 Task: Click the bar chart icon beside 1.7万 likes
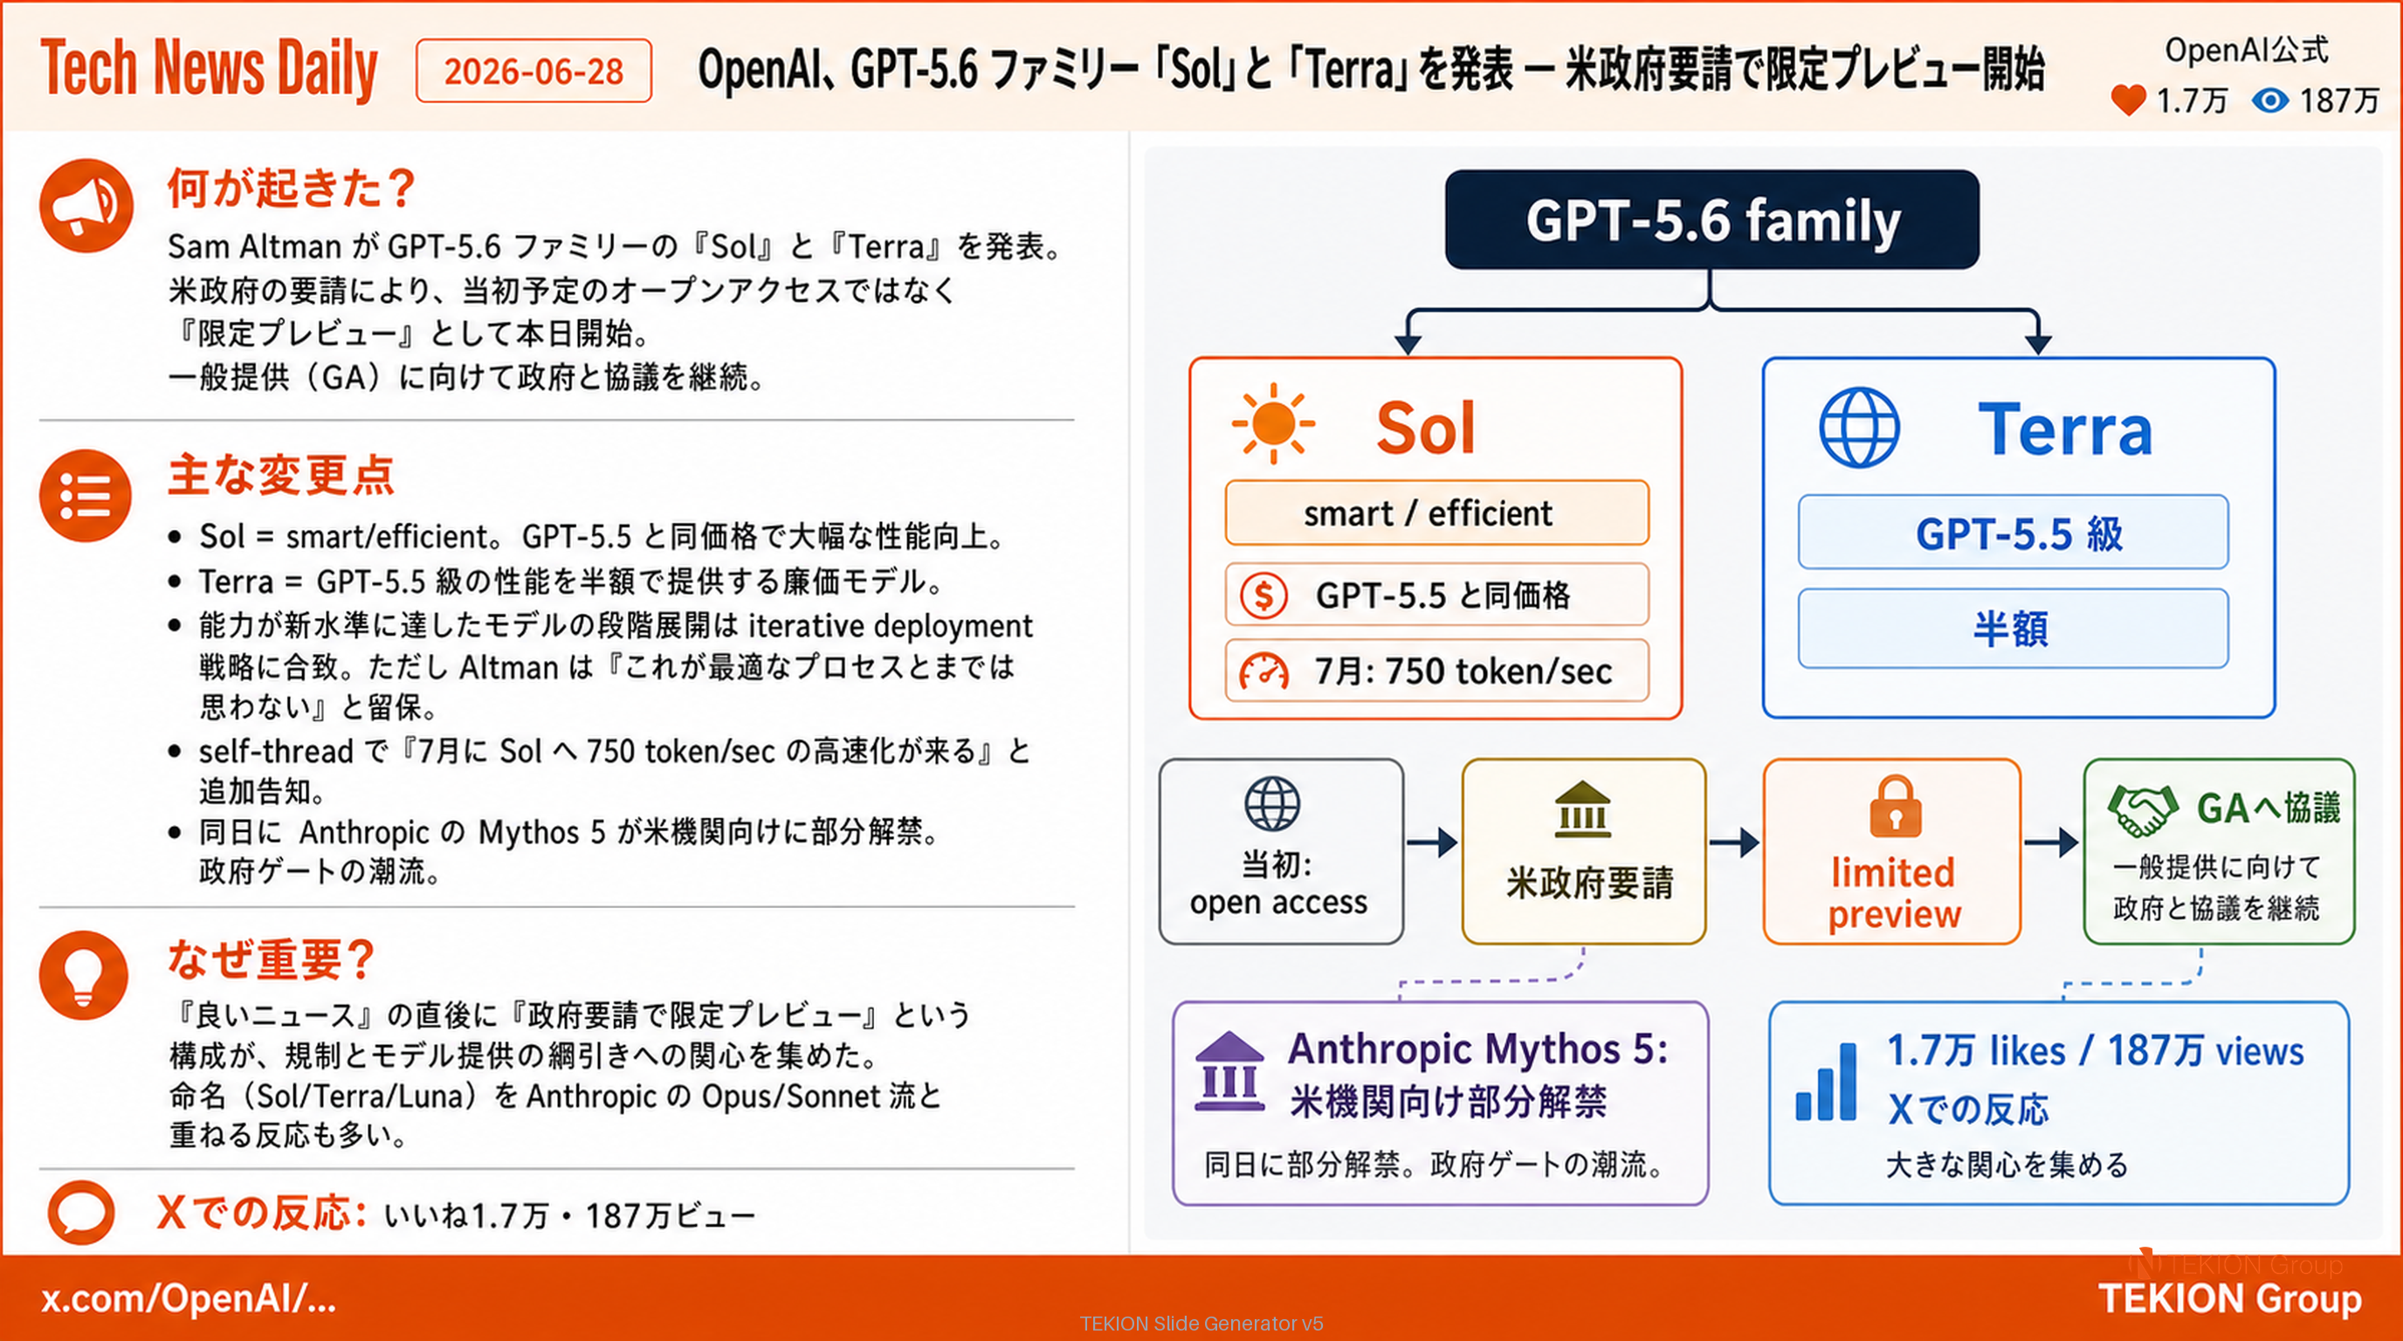pyautogui.click(x=1826, y=1082)
